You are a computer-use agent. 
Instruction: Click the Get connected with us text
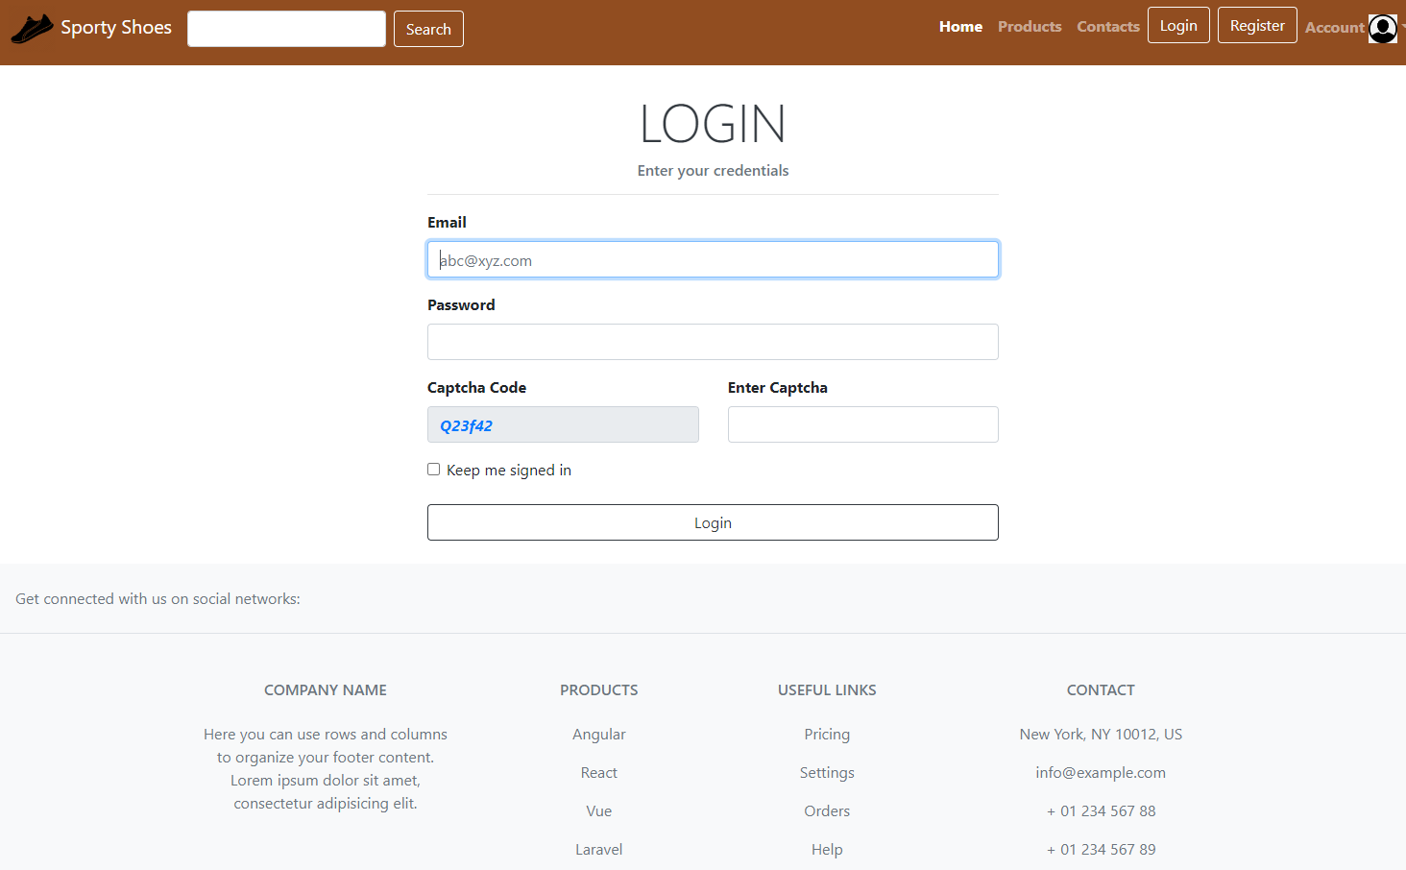[158, 599]
